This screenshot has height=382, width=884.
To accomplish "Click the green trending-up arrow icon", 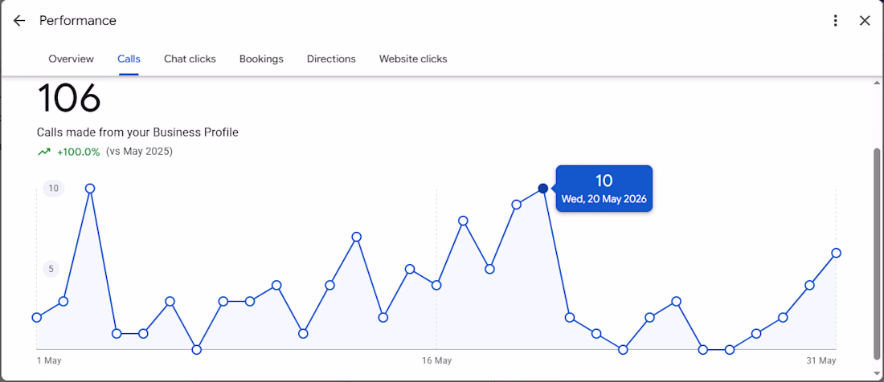I will 44,152.
